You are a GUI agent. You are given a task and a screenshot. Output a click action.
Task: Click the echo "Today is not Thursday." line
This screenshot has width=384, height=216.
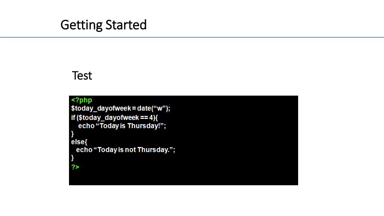pyautogui.click(x=125, y=150)
